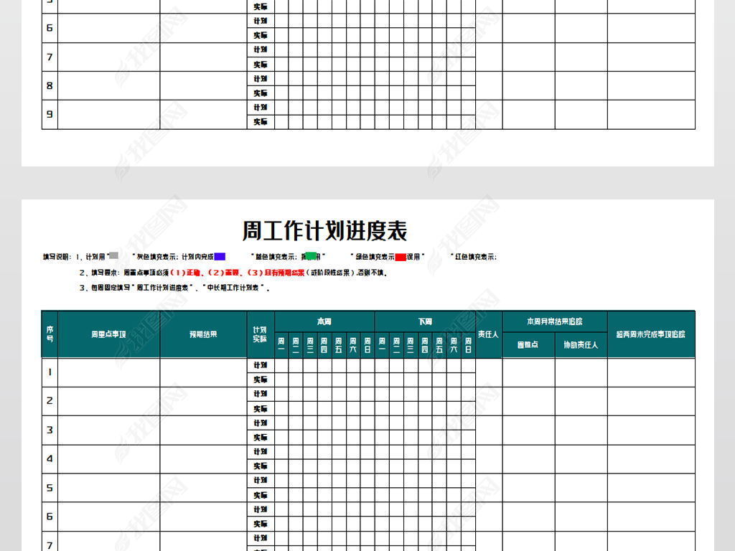Click the 实际 cell of lower-table row 1

261,380
